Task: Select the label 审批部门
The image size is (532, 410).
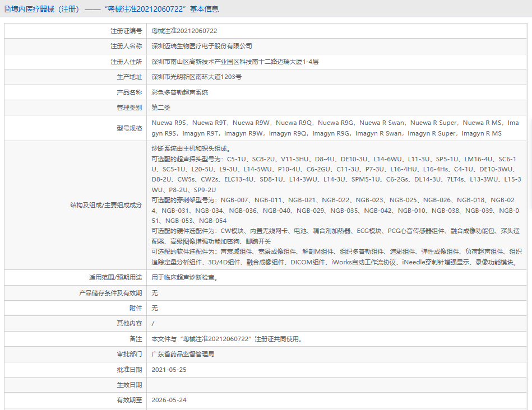Action: pyautogui.click(x=129, y=355)
